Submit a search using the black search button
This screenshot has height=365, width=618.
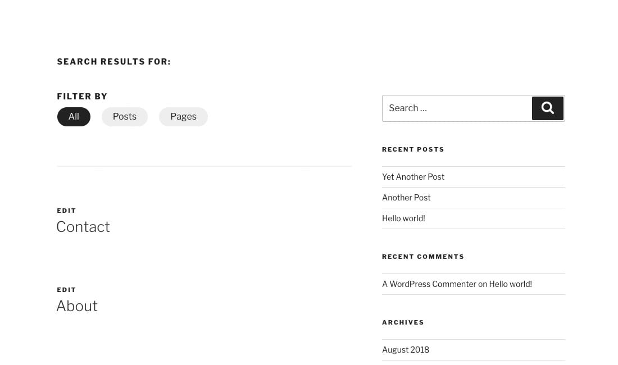pos(547,108)
